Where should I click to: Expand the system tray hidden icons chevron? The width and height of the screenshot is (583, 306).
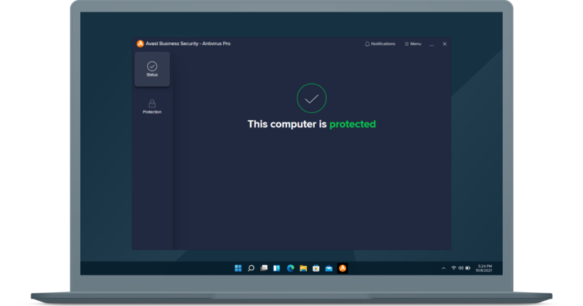444,268
